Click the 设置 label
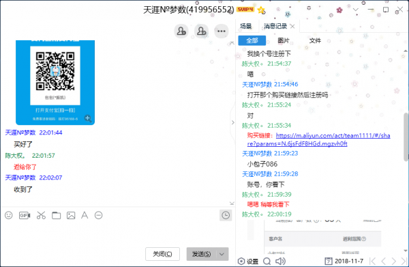The width and height of the screenshot is (409, 267). point(252,262)
